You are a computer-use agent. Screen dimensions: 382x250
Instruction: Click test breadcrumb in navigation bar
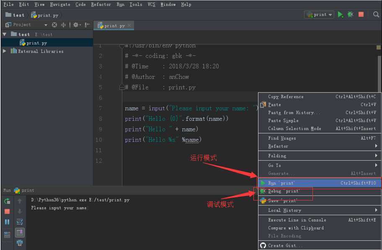15,15
